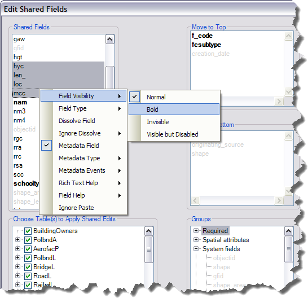This screenshot has height=298, width=308.
Task: Select the len_ shared field
Action: 58,75
